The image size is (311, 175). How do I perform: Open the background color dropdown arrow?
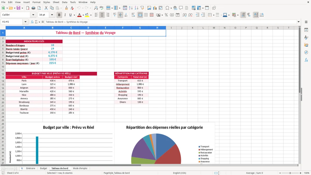[91, 15]
